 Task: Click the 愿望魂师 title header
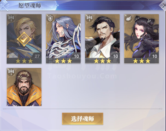pos(30,5)
